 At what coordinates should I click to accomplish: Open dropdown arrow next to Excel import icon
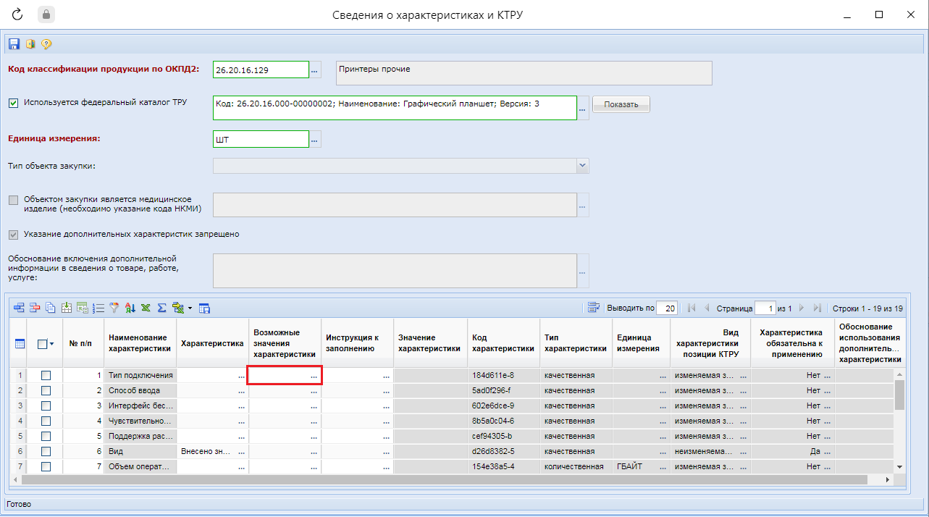(x=190, y=308)
